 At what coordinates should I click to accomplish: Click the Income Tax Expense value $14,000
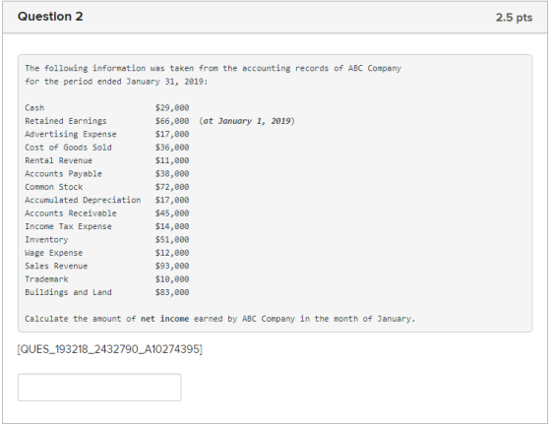point(172,226)
